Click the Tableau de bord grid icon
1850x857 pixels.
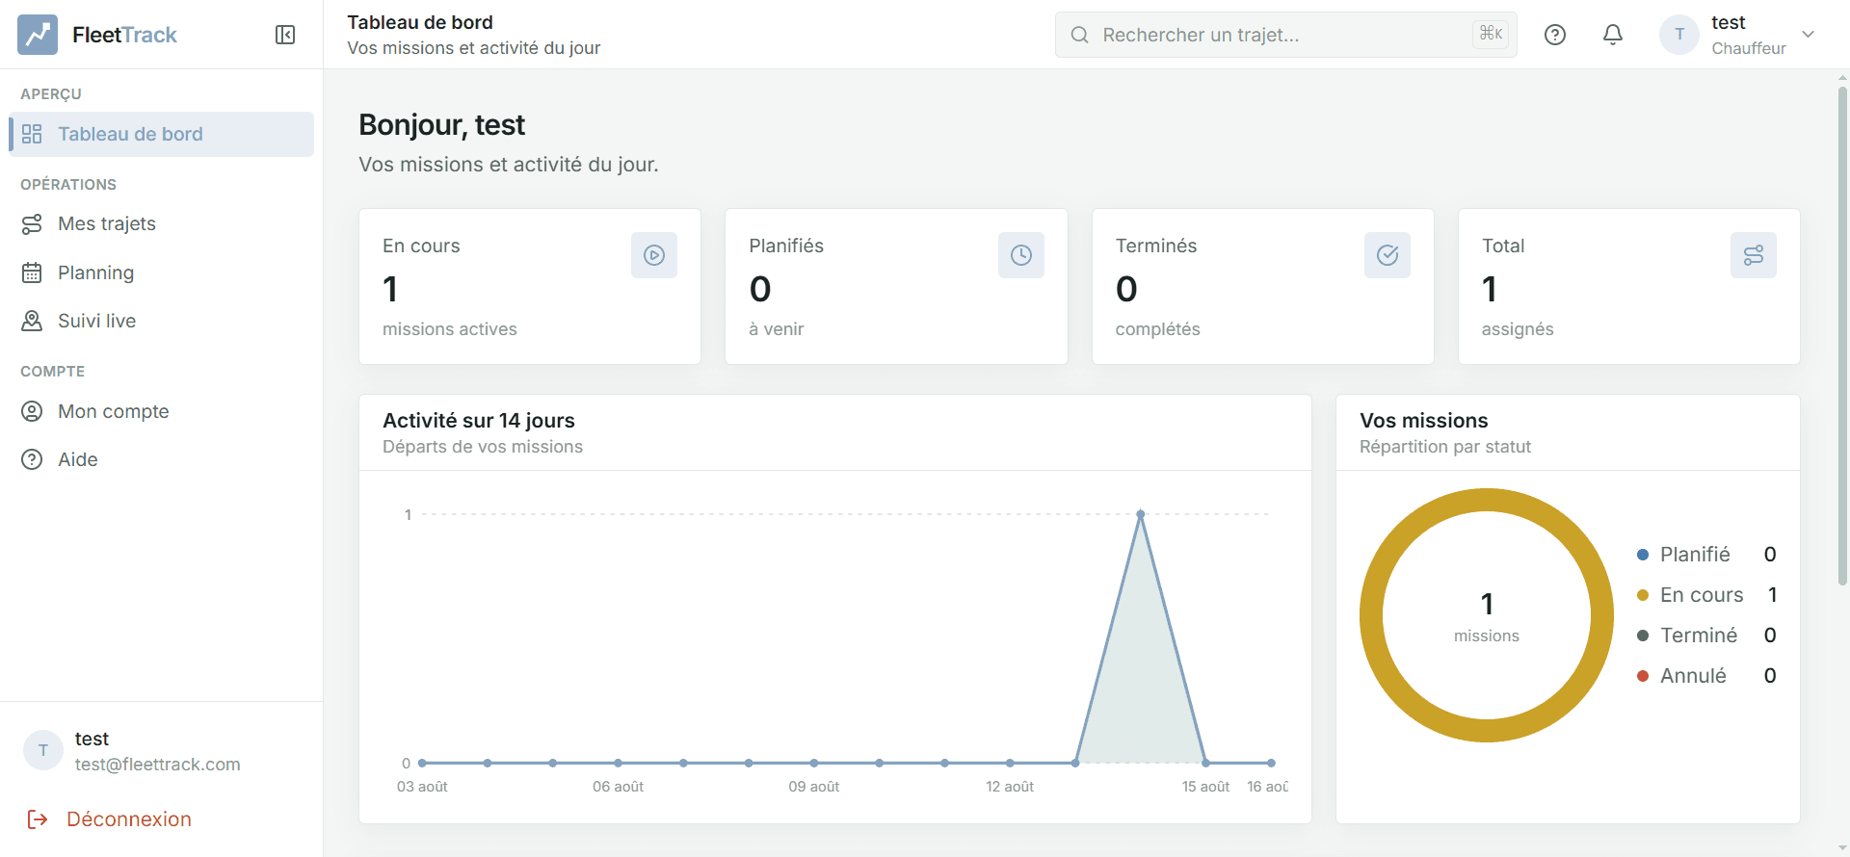(x=32, y=134)
